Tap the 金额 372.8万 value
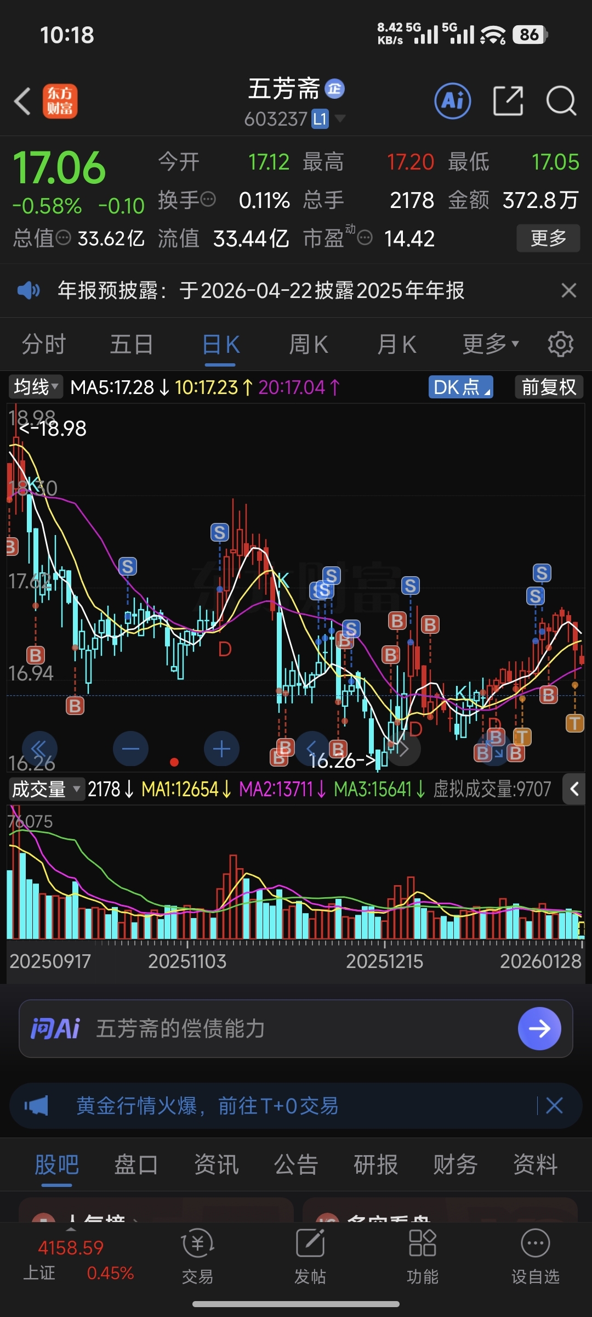The width and height of the screenshot is (592, 1317). click(540, 200)
